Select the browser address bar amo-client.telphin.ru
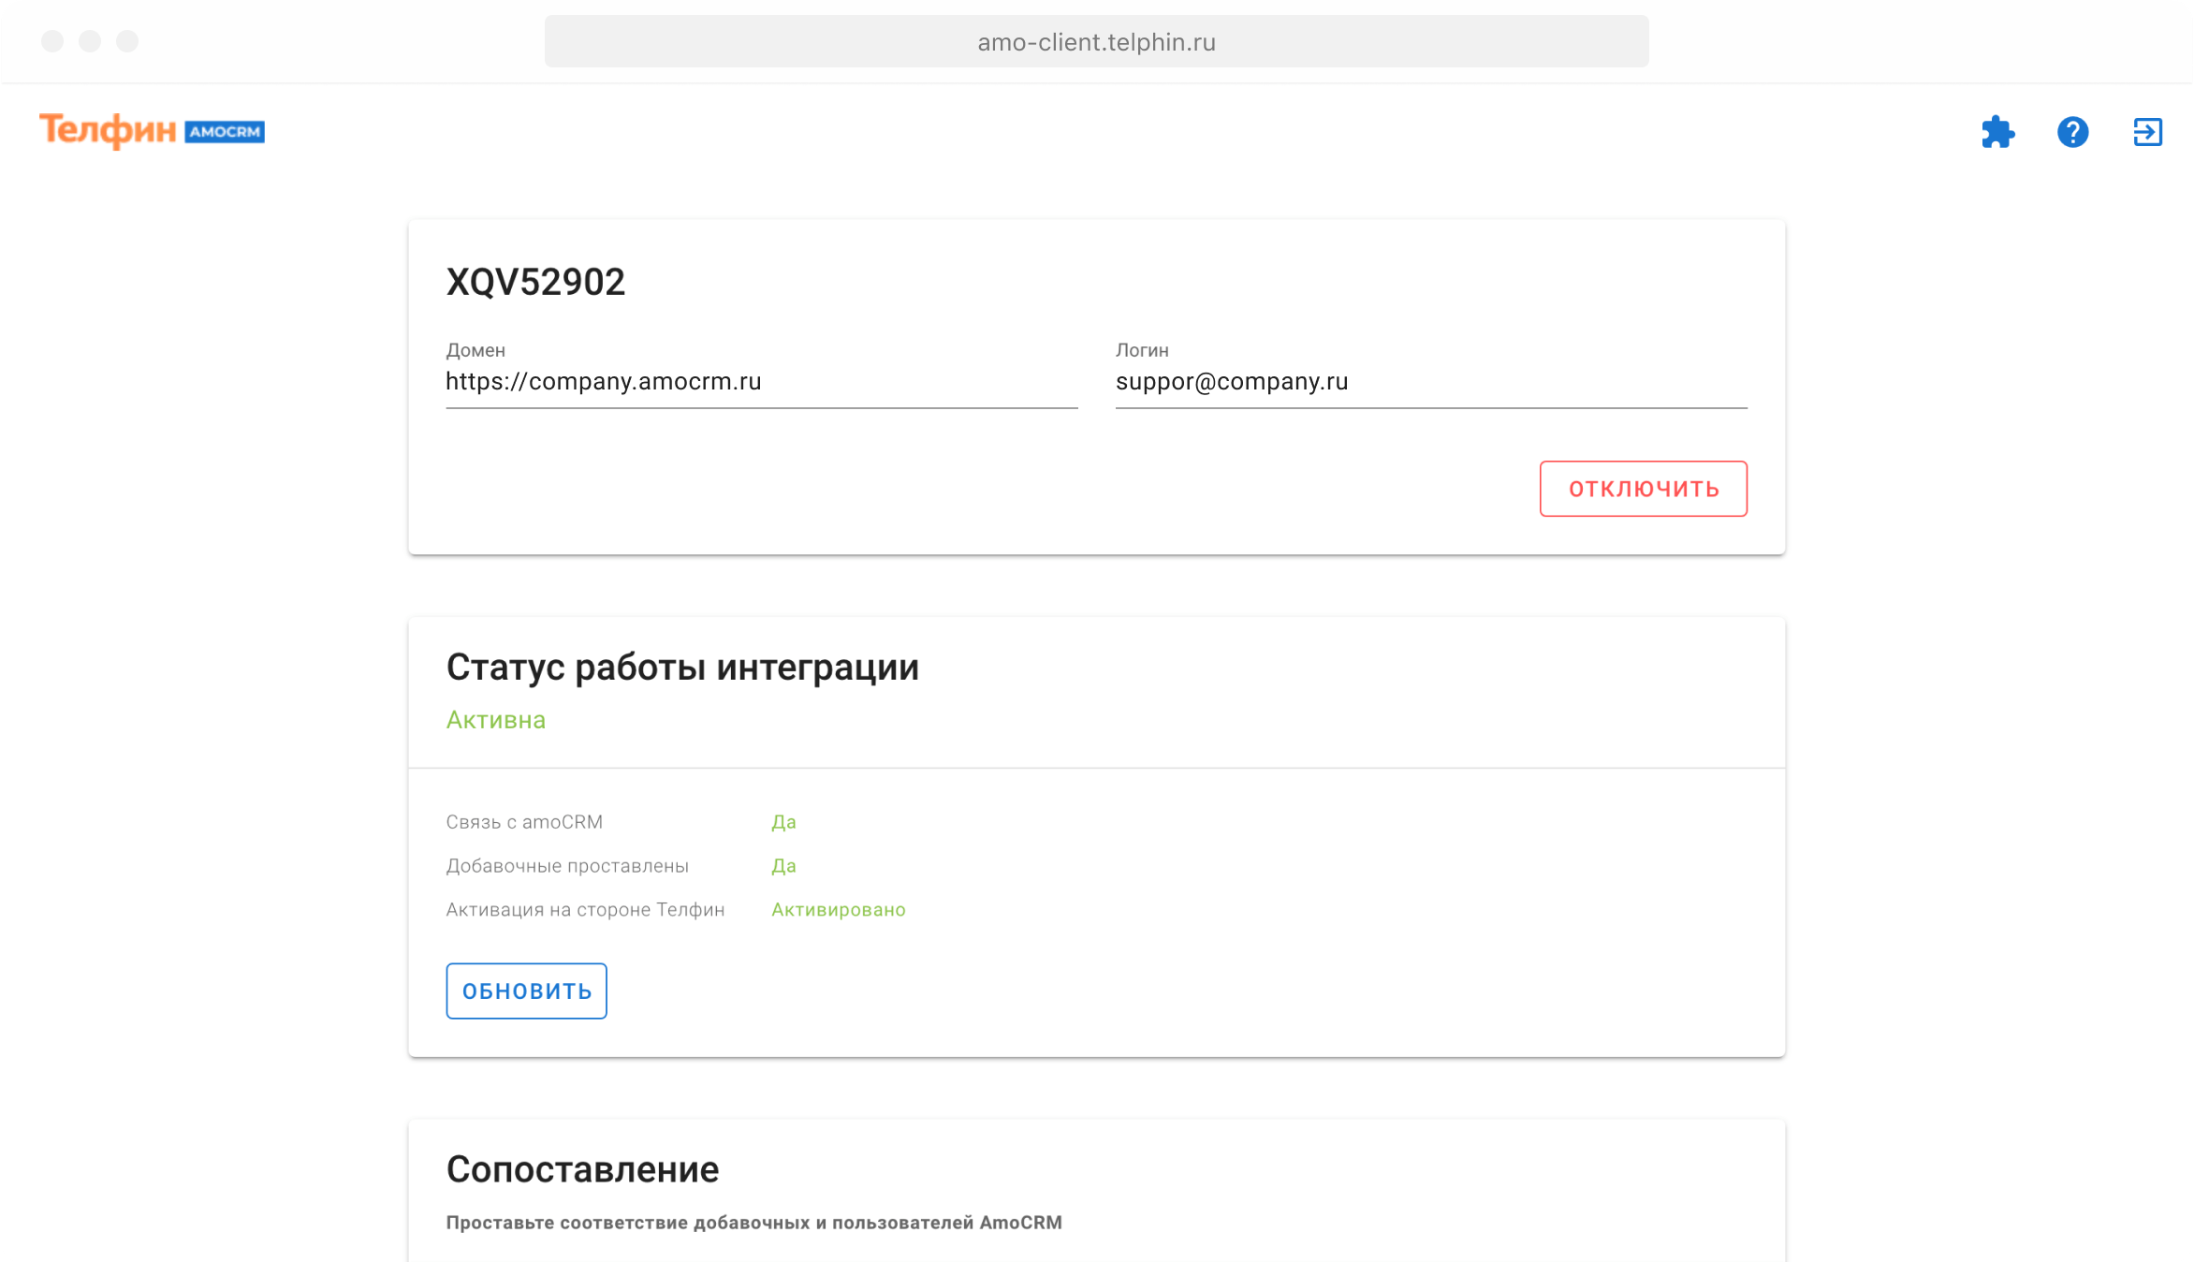 tap(1097, 42)
